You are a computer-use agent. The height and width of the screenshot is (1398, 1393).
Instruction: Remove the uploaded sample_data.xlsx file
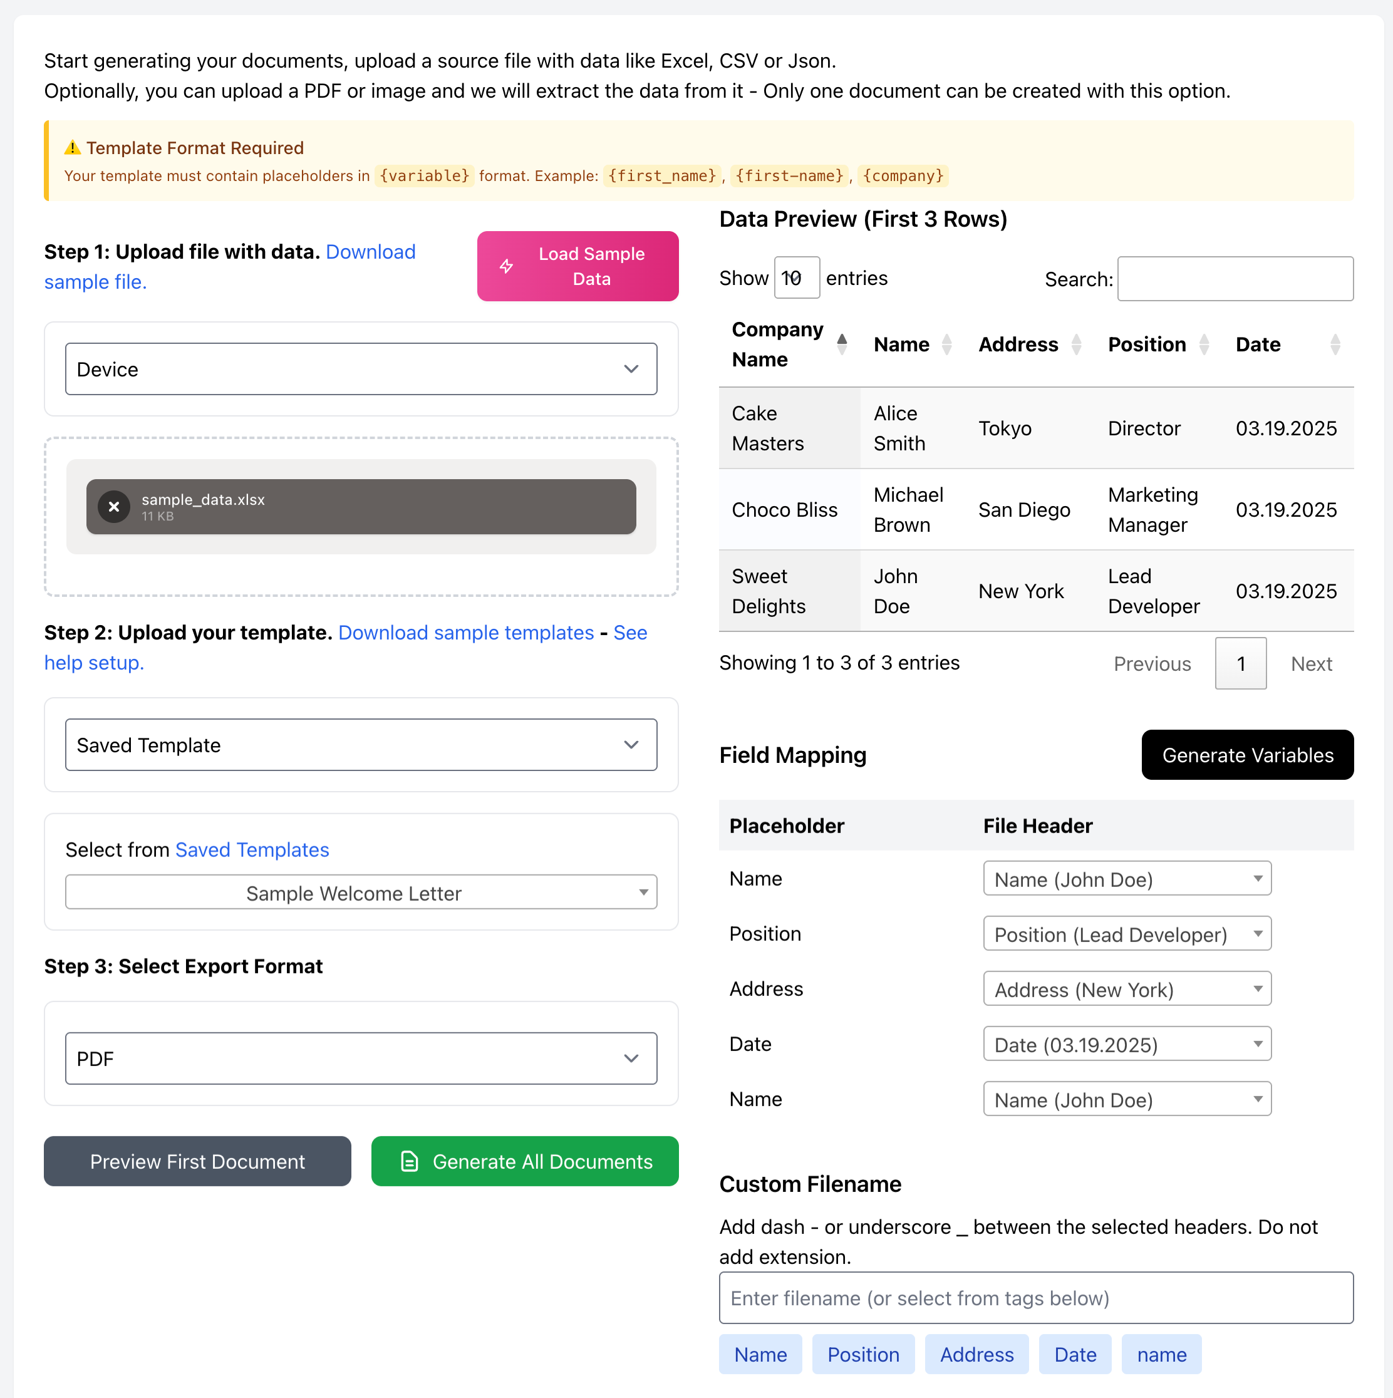pos(113,507)
